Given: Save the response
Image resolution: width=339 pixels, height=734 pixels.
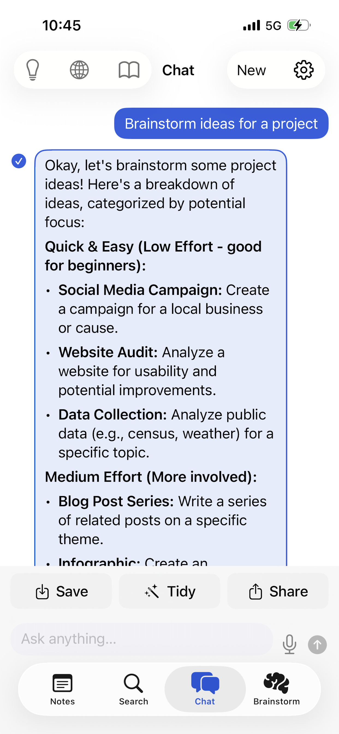Looking at the screenshot, I should [61, 591].
